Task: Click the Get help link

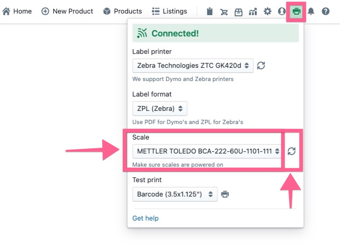Action: 145,218
